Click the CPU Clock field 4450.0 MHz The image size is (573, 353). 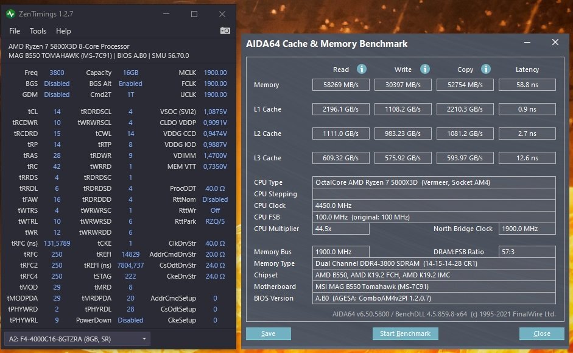click(434, 205)
